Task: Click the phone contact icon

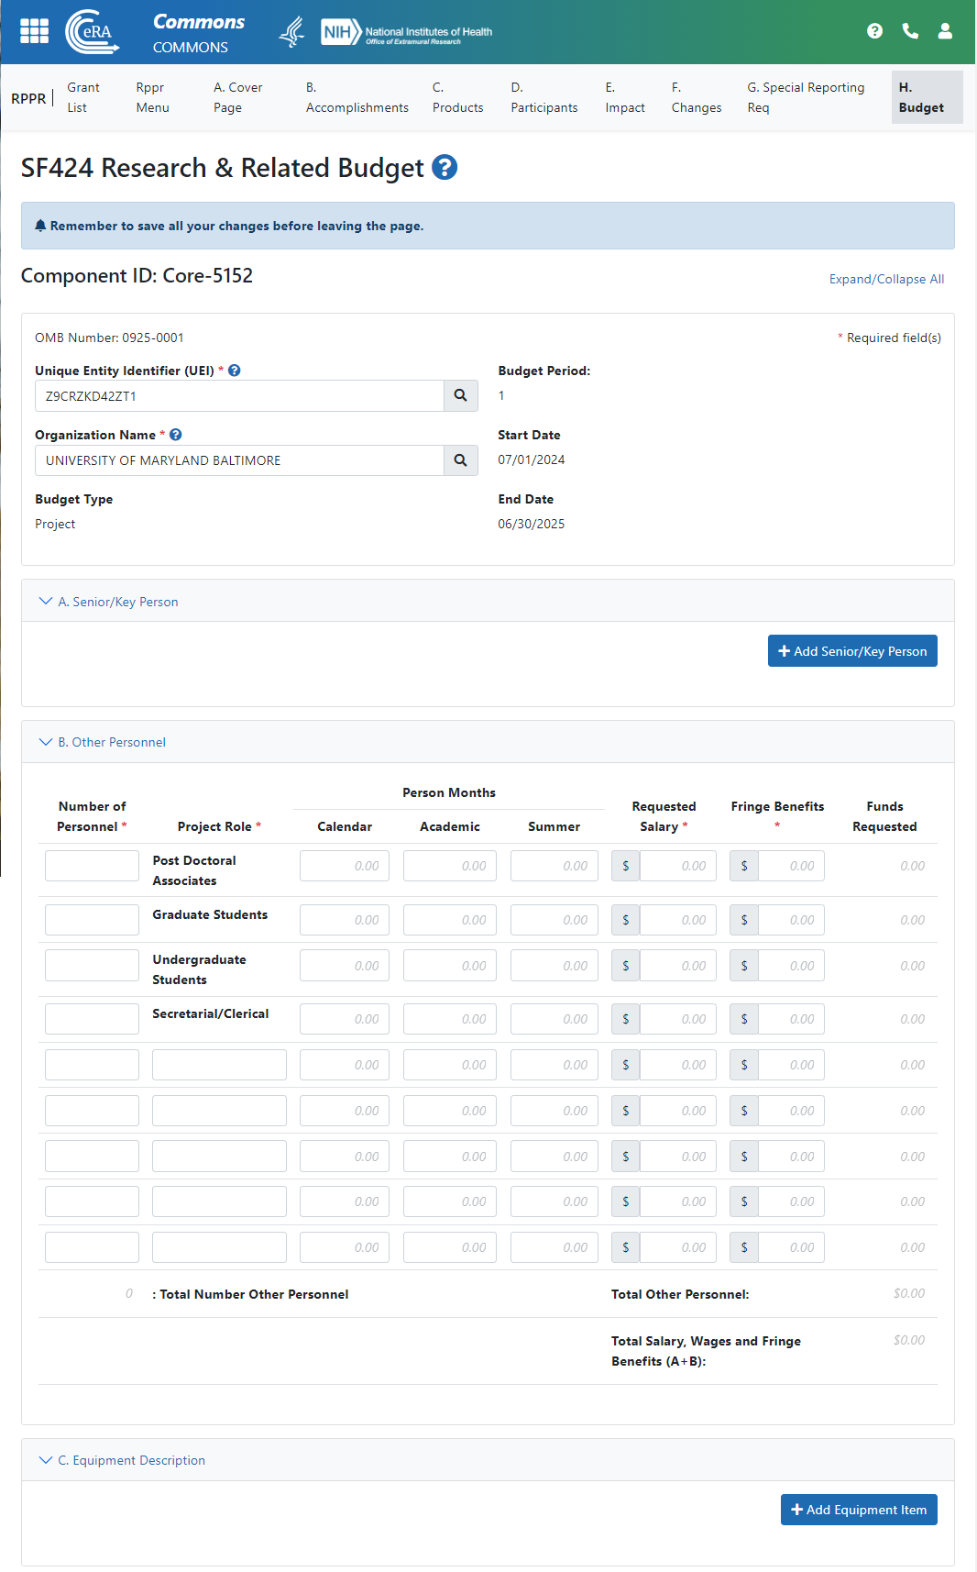Action: (910, 31)
